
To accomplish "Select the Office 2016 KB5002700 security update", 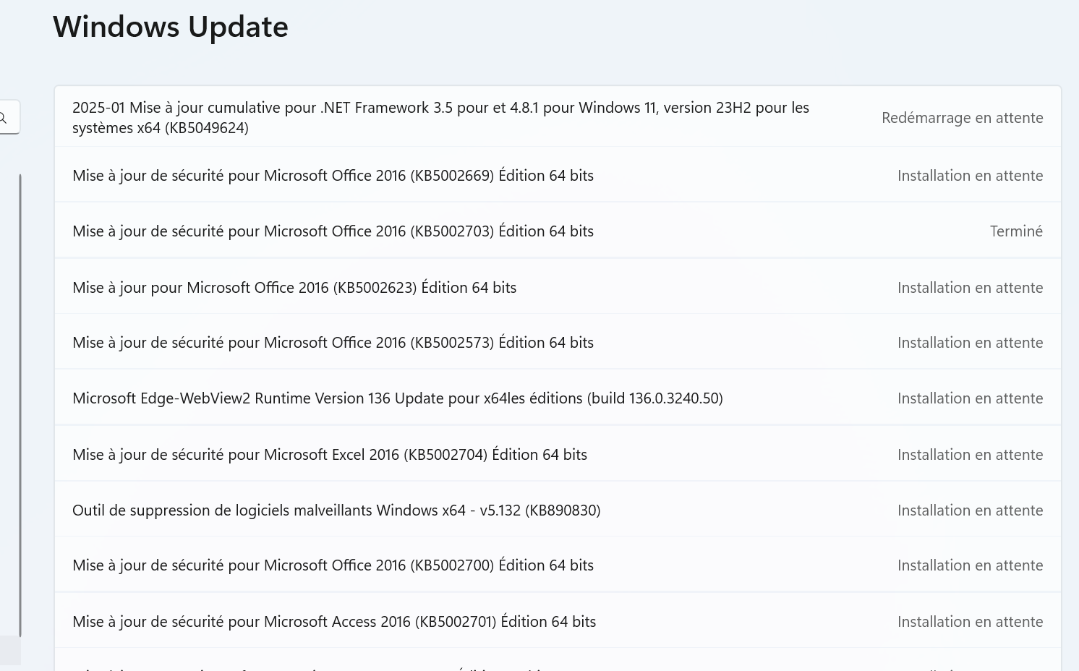I will 333,565.
